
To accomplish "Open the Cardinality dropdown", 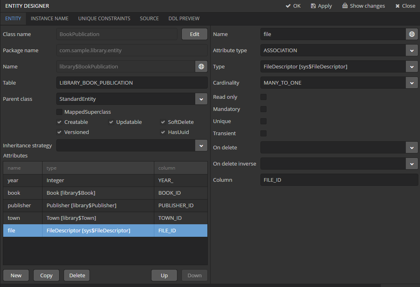I will point(411,83).
